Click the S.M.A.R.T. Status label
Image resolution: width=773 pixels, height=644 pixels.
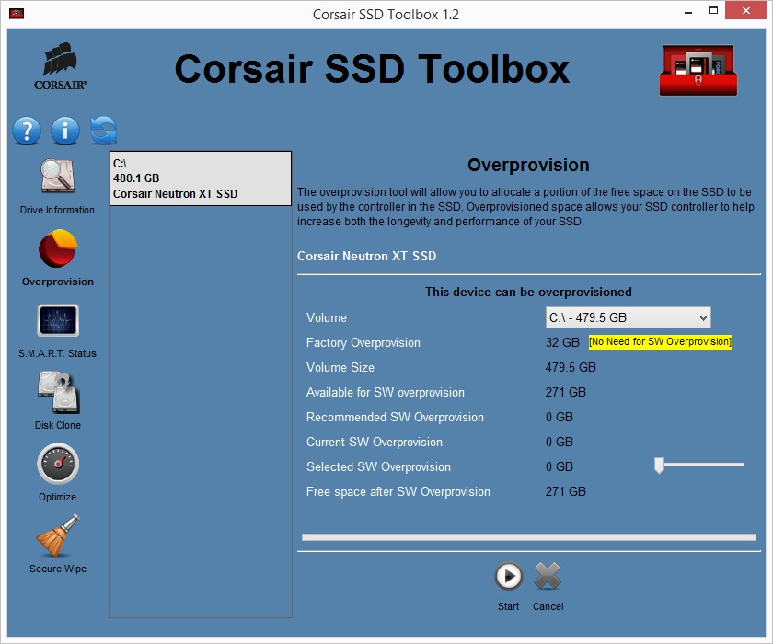point(57,353)
